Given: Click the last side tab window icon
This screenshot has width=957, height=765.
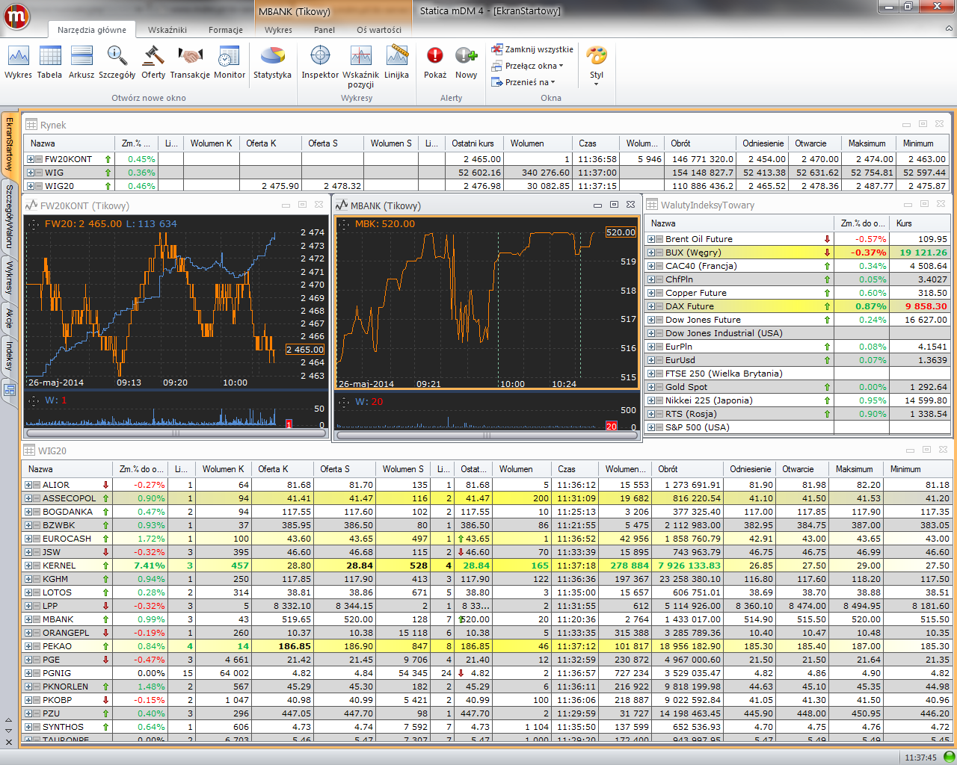Looking at the screenshot, I should pyautogui.click(x=9, y=389).
